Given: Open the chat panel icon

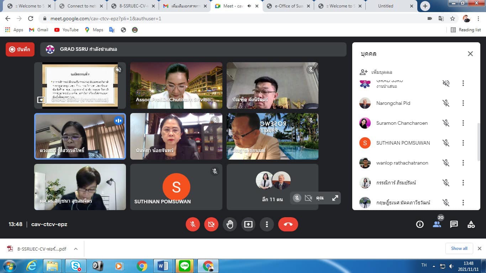Looking at the screenshot, I should pos(454,224).
